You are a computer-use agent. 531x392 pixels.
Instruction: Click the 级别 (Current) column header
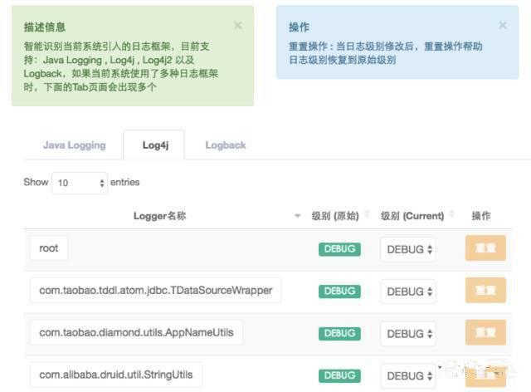412,216
